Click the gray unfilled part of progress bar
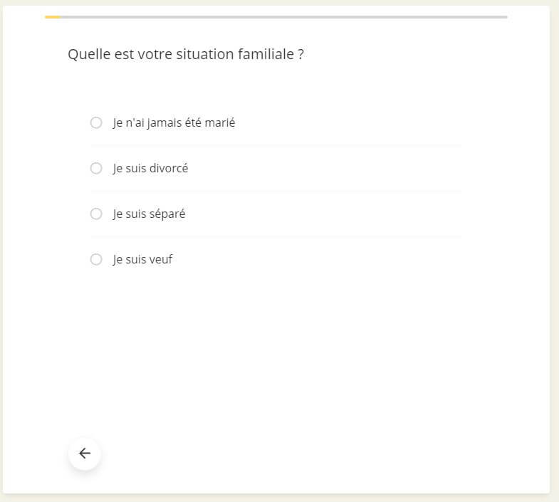Screen dimensions: 559x502 285,16
